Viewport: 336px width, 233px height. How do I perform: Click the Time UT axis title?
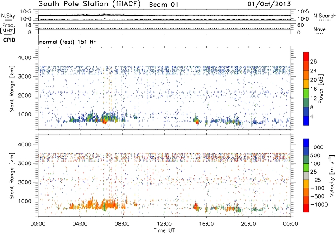pyautogui.click(x=164, y=230)
